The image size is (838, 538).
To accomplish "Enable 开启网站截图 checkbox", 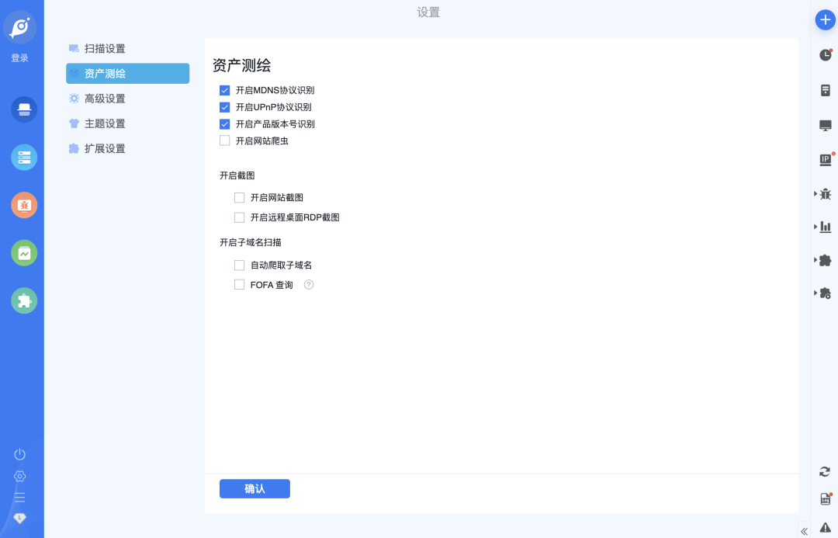I will (240, 197).
